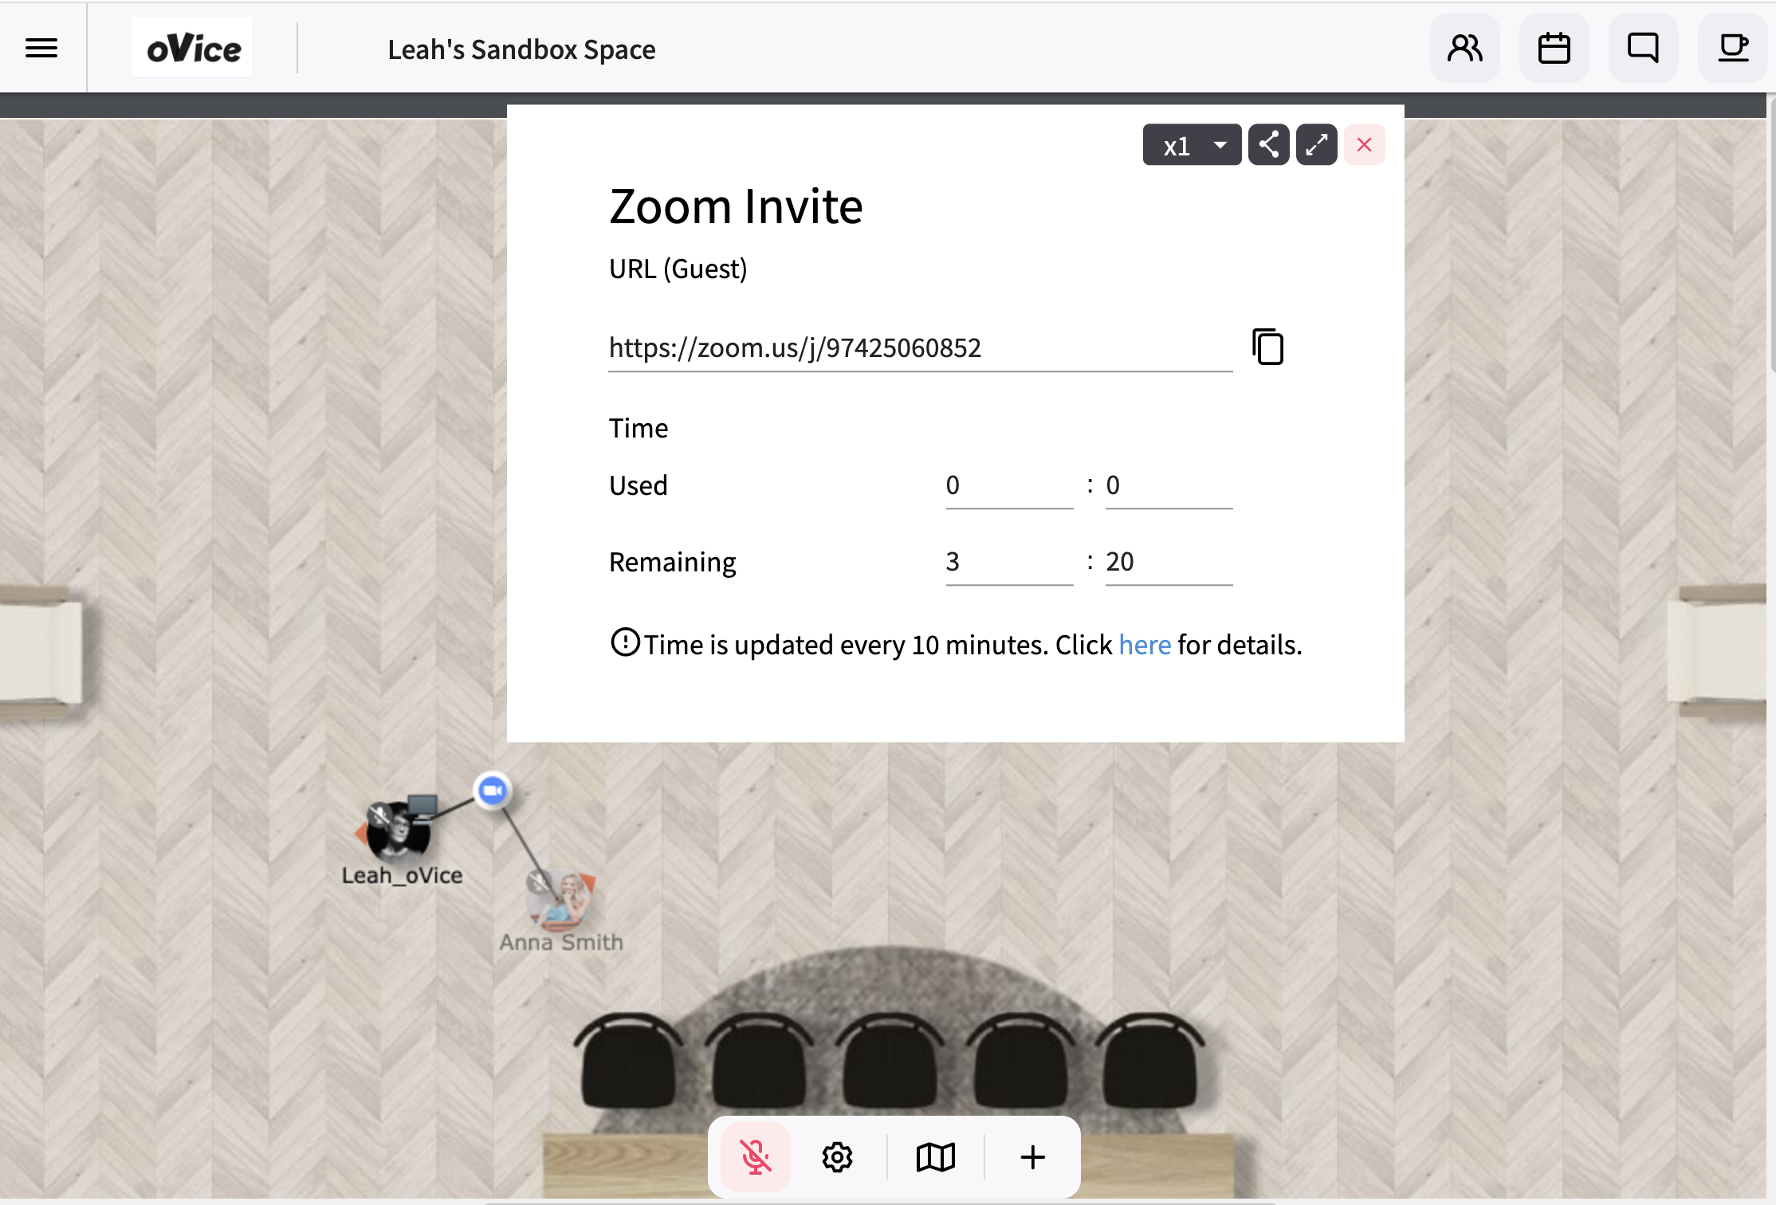Click the Zoom meeting object icon
1776x1205 pixels.
tap(492, 791)
